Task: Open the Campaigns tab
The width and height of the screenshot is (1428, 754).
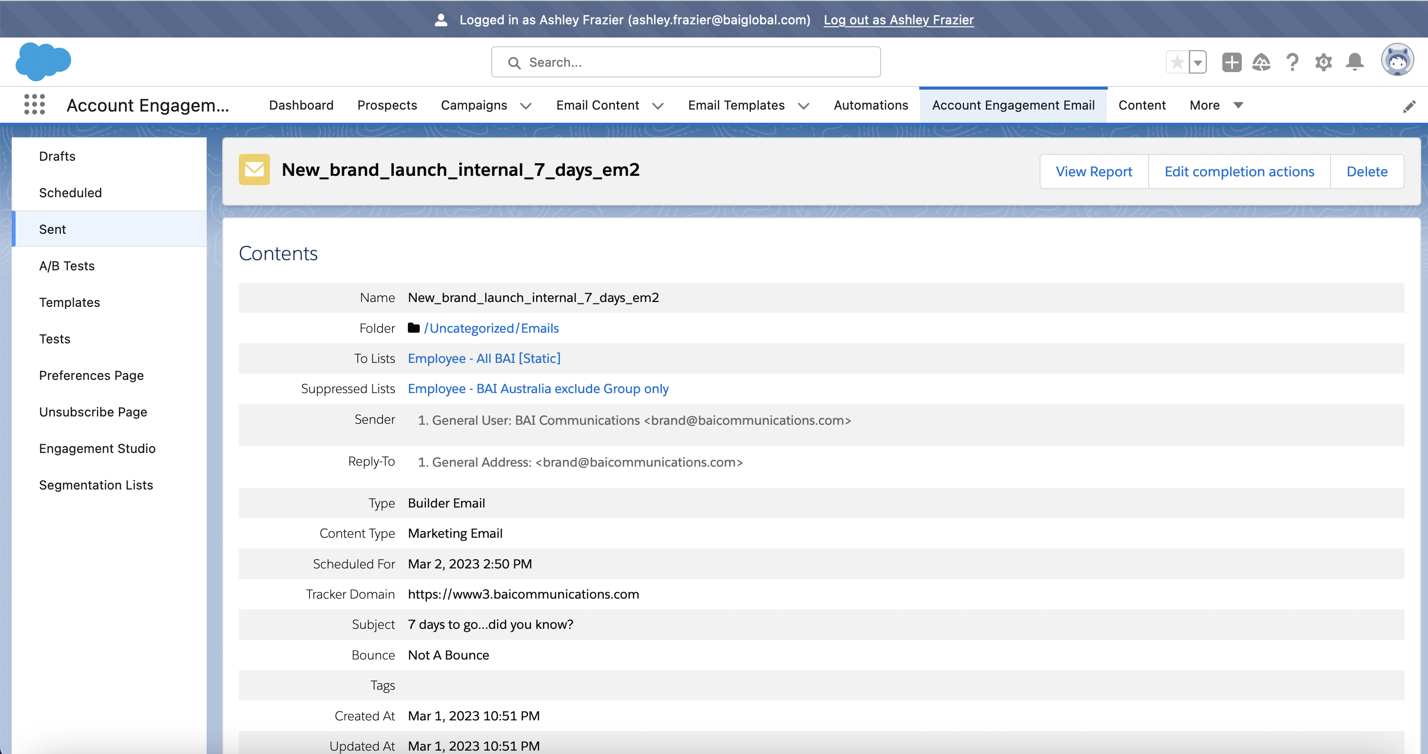Action: (x=474, y=105)
